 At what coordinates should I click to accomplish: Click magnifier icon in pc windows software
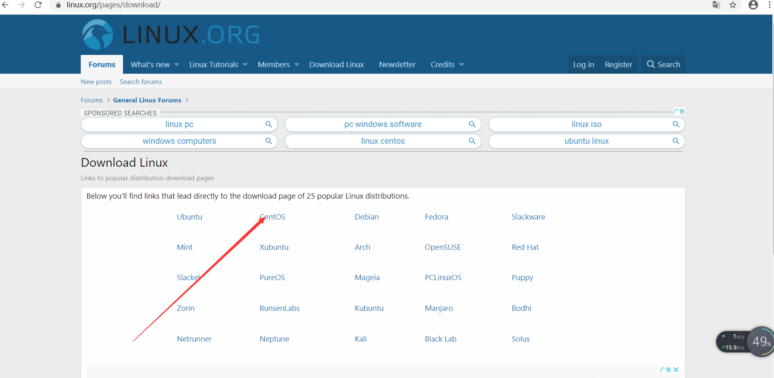pos(472,124)
